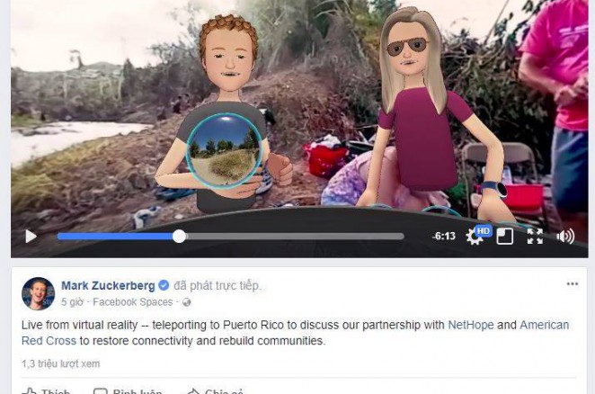595x394 pixels.
Task: Switch to picture-in-picture mini player
Action: coord(505,237)
